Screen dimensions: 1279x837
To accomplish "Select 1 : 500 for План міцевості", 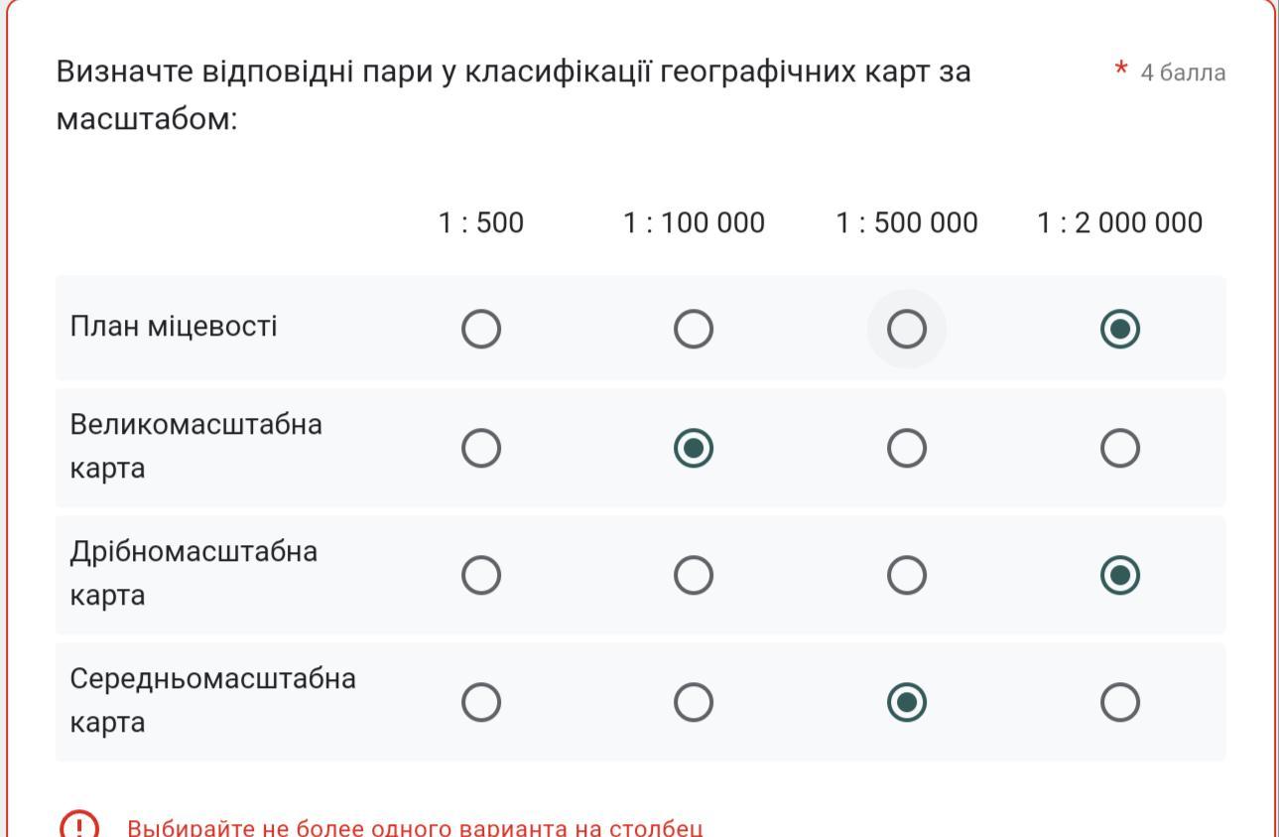I will 481,329.
